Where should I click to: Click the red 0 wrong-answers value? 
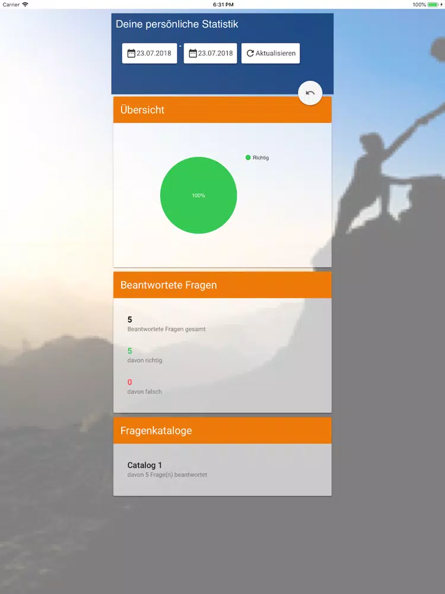point(130,382)
